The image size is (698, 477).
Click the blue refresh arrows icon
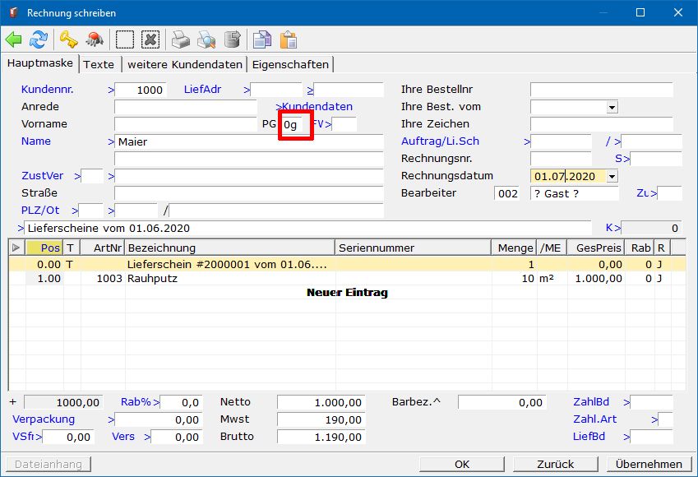coord(39,39)
